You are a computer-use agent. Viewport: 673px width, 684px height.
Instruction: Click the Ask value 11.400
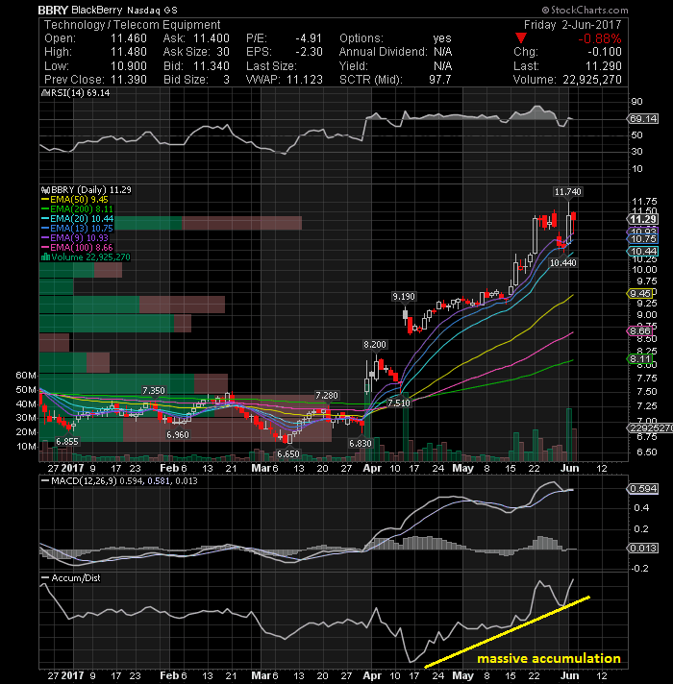[x=212, y=38]
